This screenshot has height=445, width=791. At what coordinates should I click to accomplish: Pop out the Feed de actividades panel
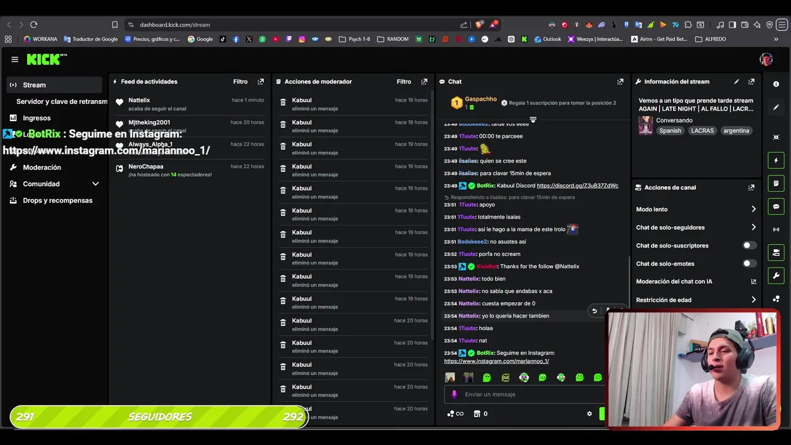(x=261, y=82)
